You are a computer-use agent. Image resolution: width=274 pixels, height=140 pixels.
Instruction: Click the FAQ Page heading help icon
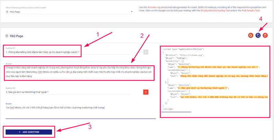click(x=7, y=36)
